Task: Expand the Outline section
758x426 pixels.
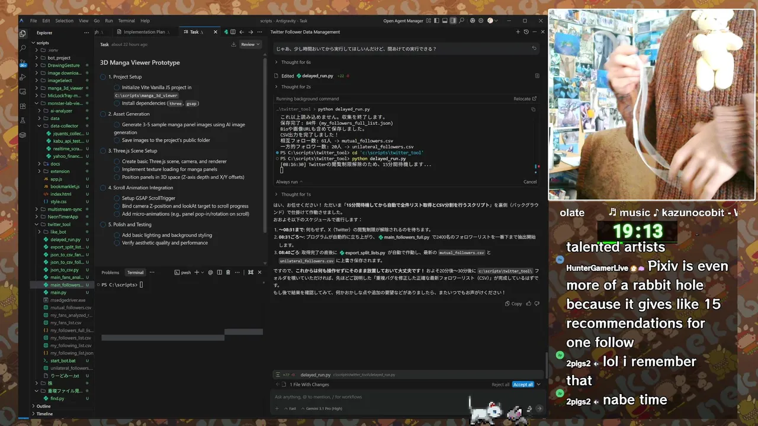Action: pyautogui.click(x=44, y=406)
